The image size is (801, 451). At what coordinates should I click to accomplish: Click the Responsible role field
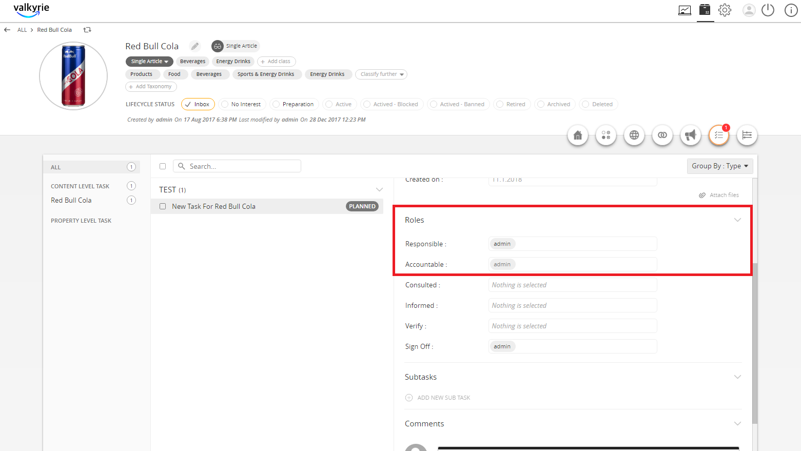pos(573,244)
